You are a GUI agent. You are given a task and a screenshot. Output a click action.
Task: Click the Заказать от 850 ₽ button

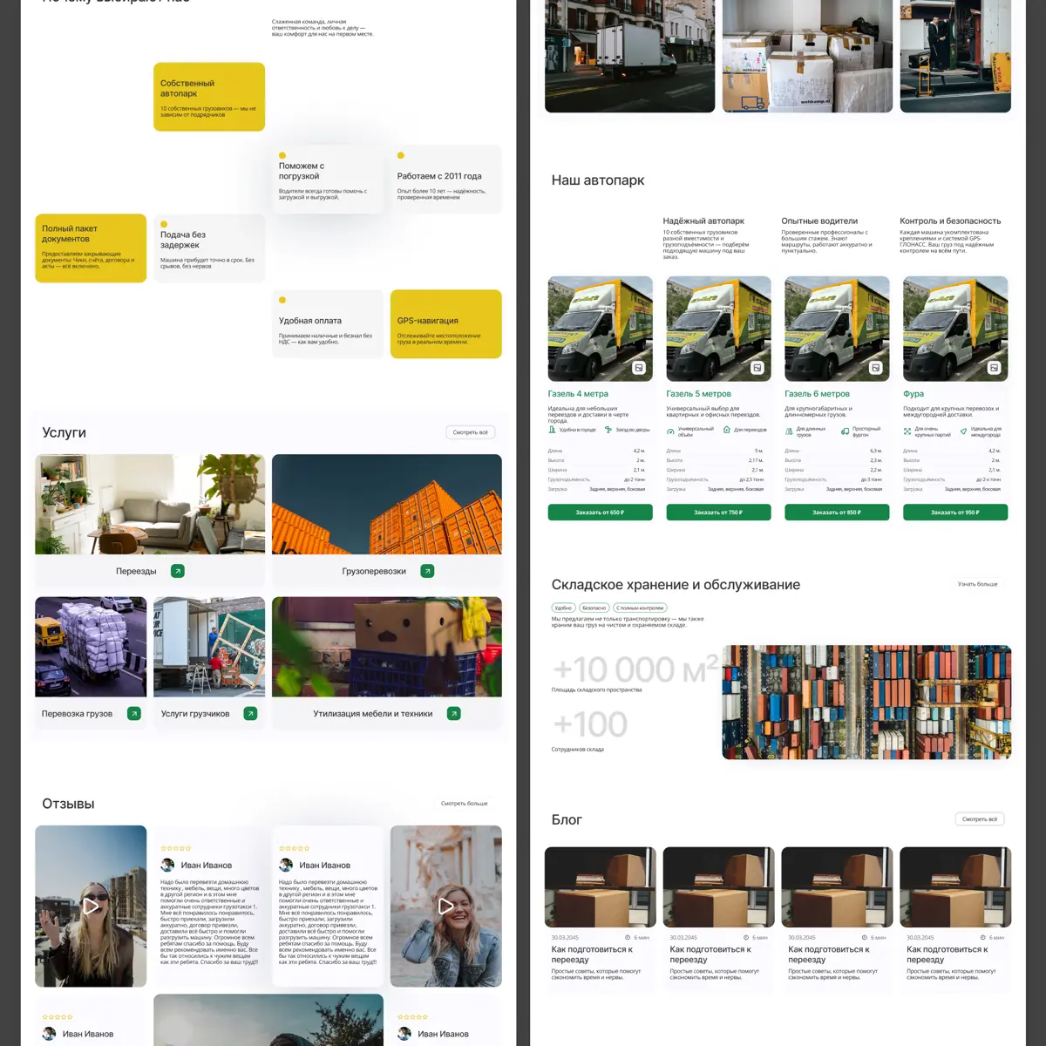coord(837,513)
